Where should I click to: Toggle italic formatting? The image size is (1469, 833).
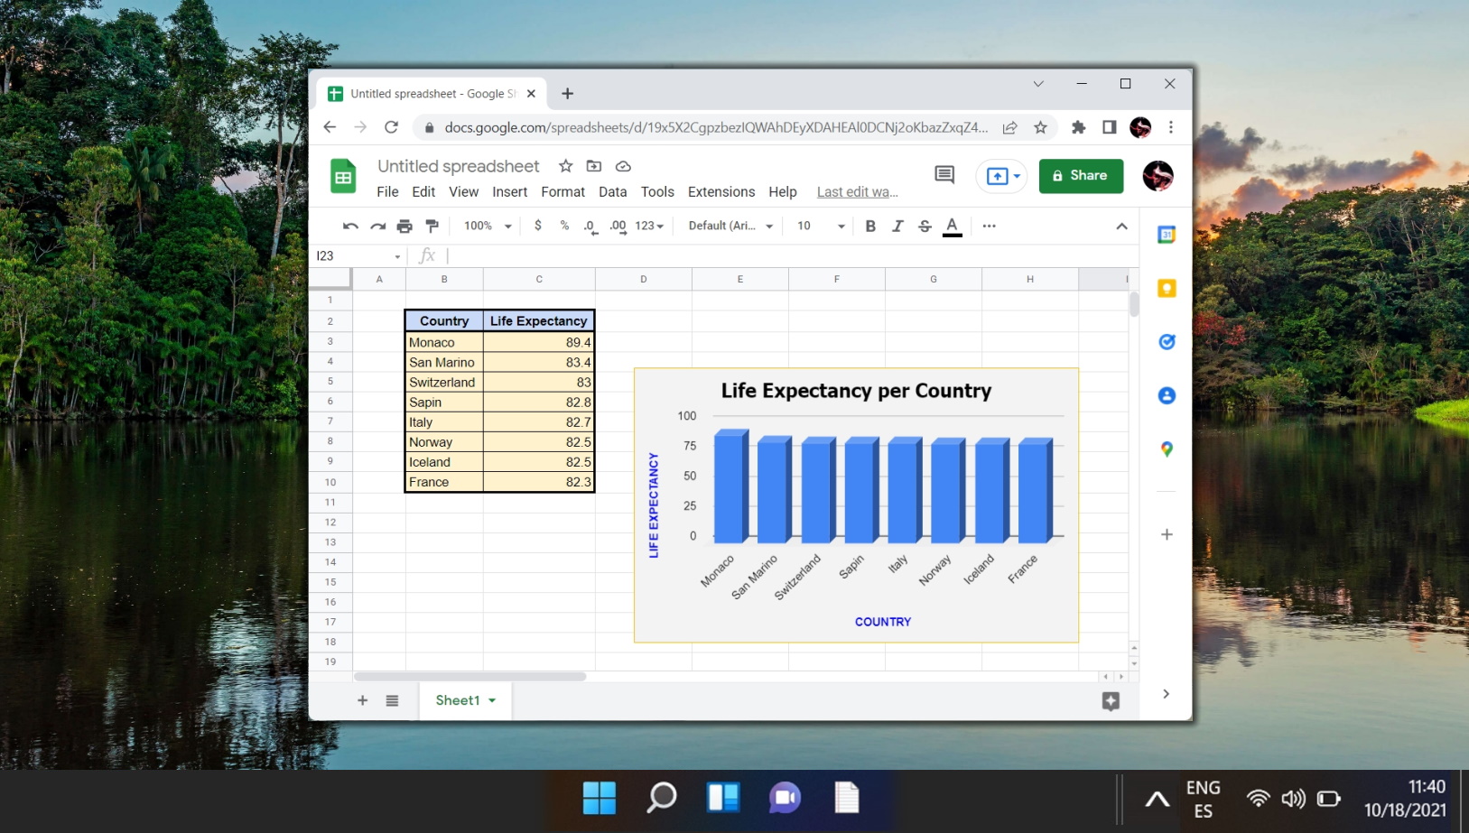click(897, 227)
